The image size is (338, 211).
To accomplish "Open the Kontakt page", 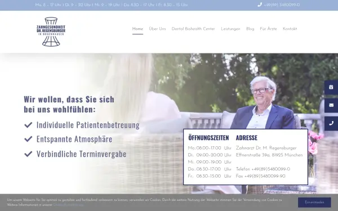I will (x=290, y=29).
